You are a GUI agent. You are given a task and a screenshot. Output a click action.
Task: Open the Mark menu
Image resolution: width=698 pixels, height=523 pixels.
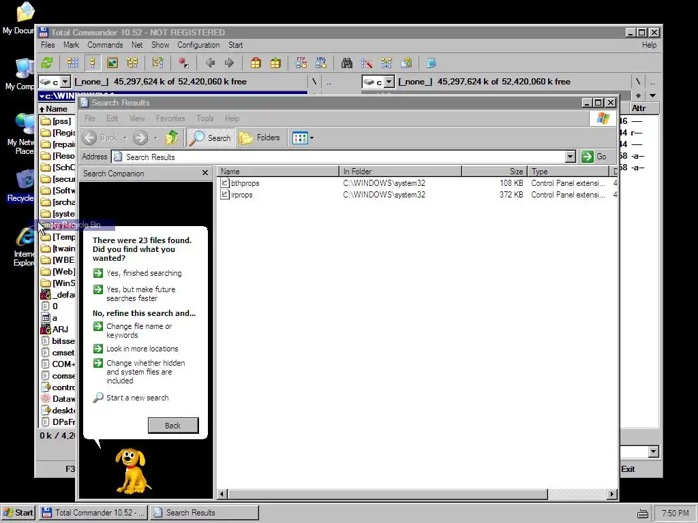click(x=71, y=45)
